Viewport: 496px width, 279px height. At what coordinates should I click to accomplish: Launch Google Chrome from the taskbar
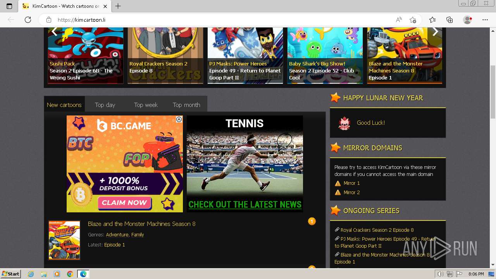pyautogui.click(x=70, y=274)
